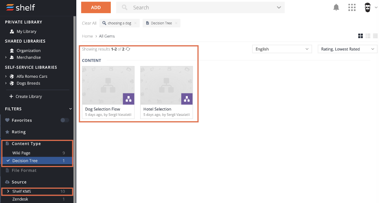Click Create Library
The image size is (379, 203).
tap(29, 97)
